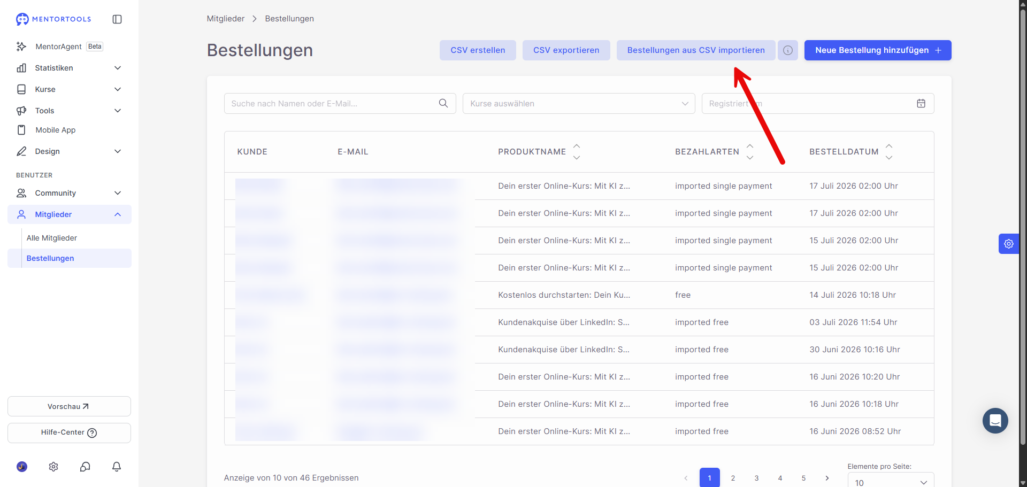This screenshot has width=1027, height=487.
Task: Click the Vorschau button
Action: (69, 406)
